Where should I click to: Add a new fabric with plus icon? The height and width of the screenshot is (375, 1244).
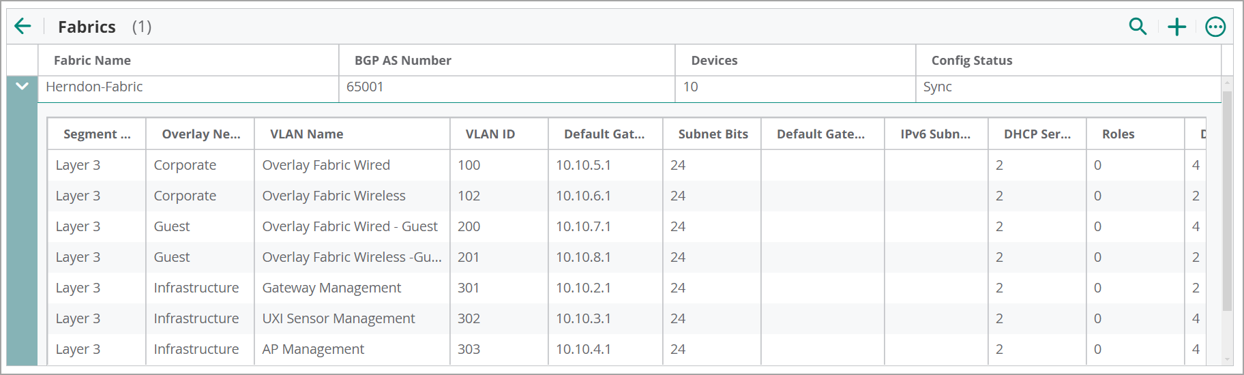[1177, 27]
